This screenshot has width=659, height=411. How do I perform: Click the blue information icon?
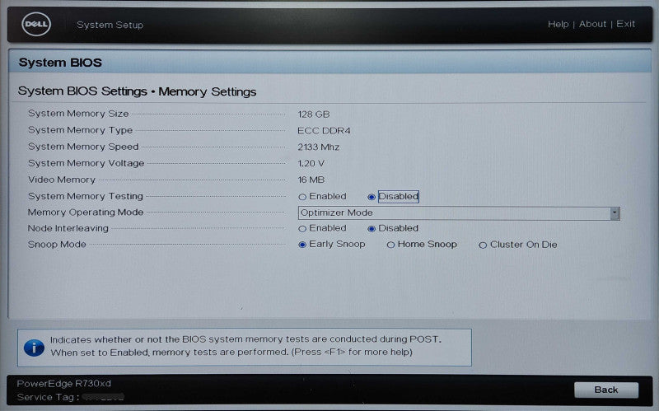[x=34, y=348]
